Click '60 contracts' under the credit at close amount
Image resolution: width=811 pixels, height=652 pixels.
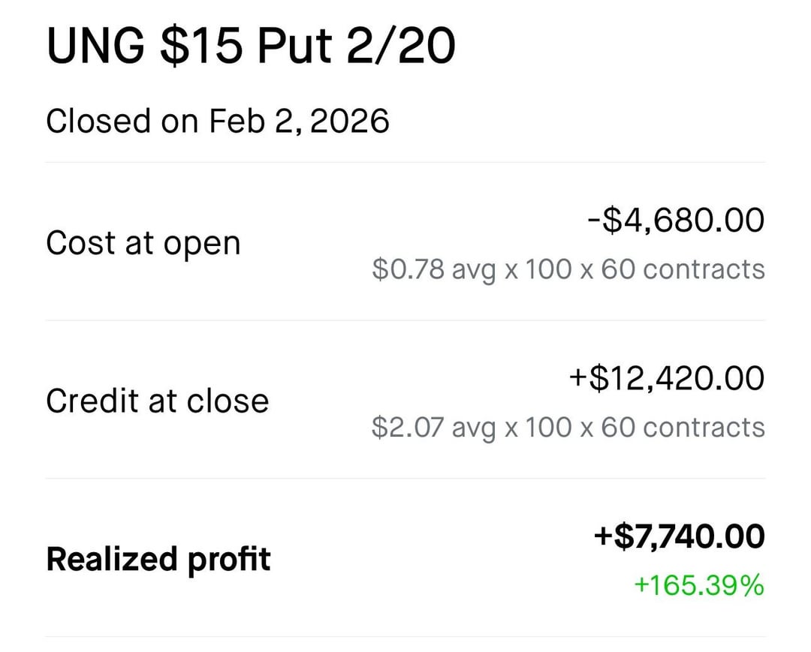coord(683,428)
